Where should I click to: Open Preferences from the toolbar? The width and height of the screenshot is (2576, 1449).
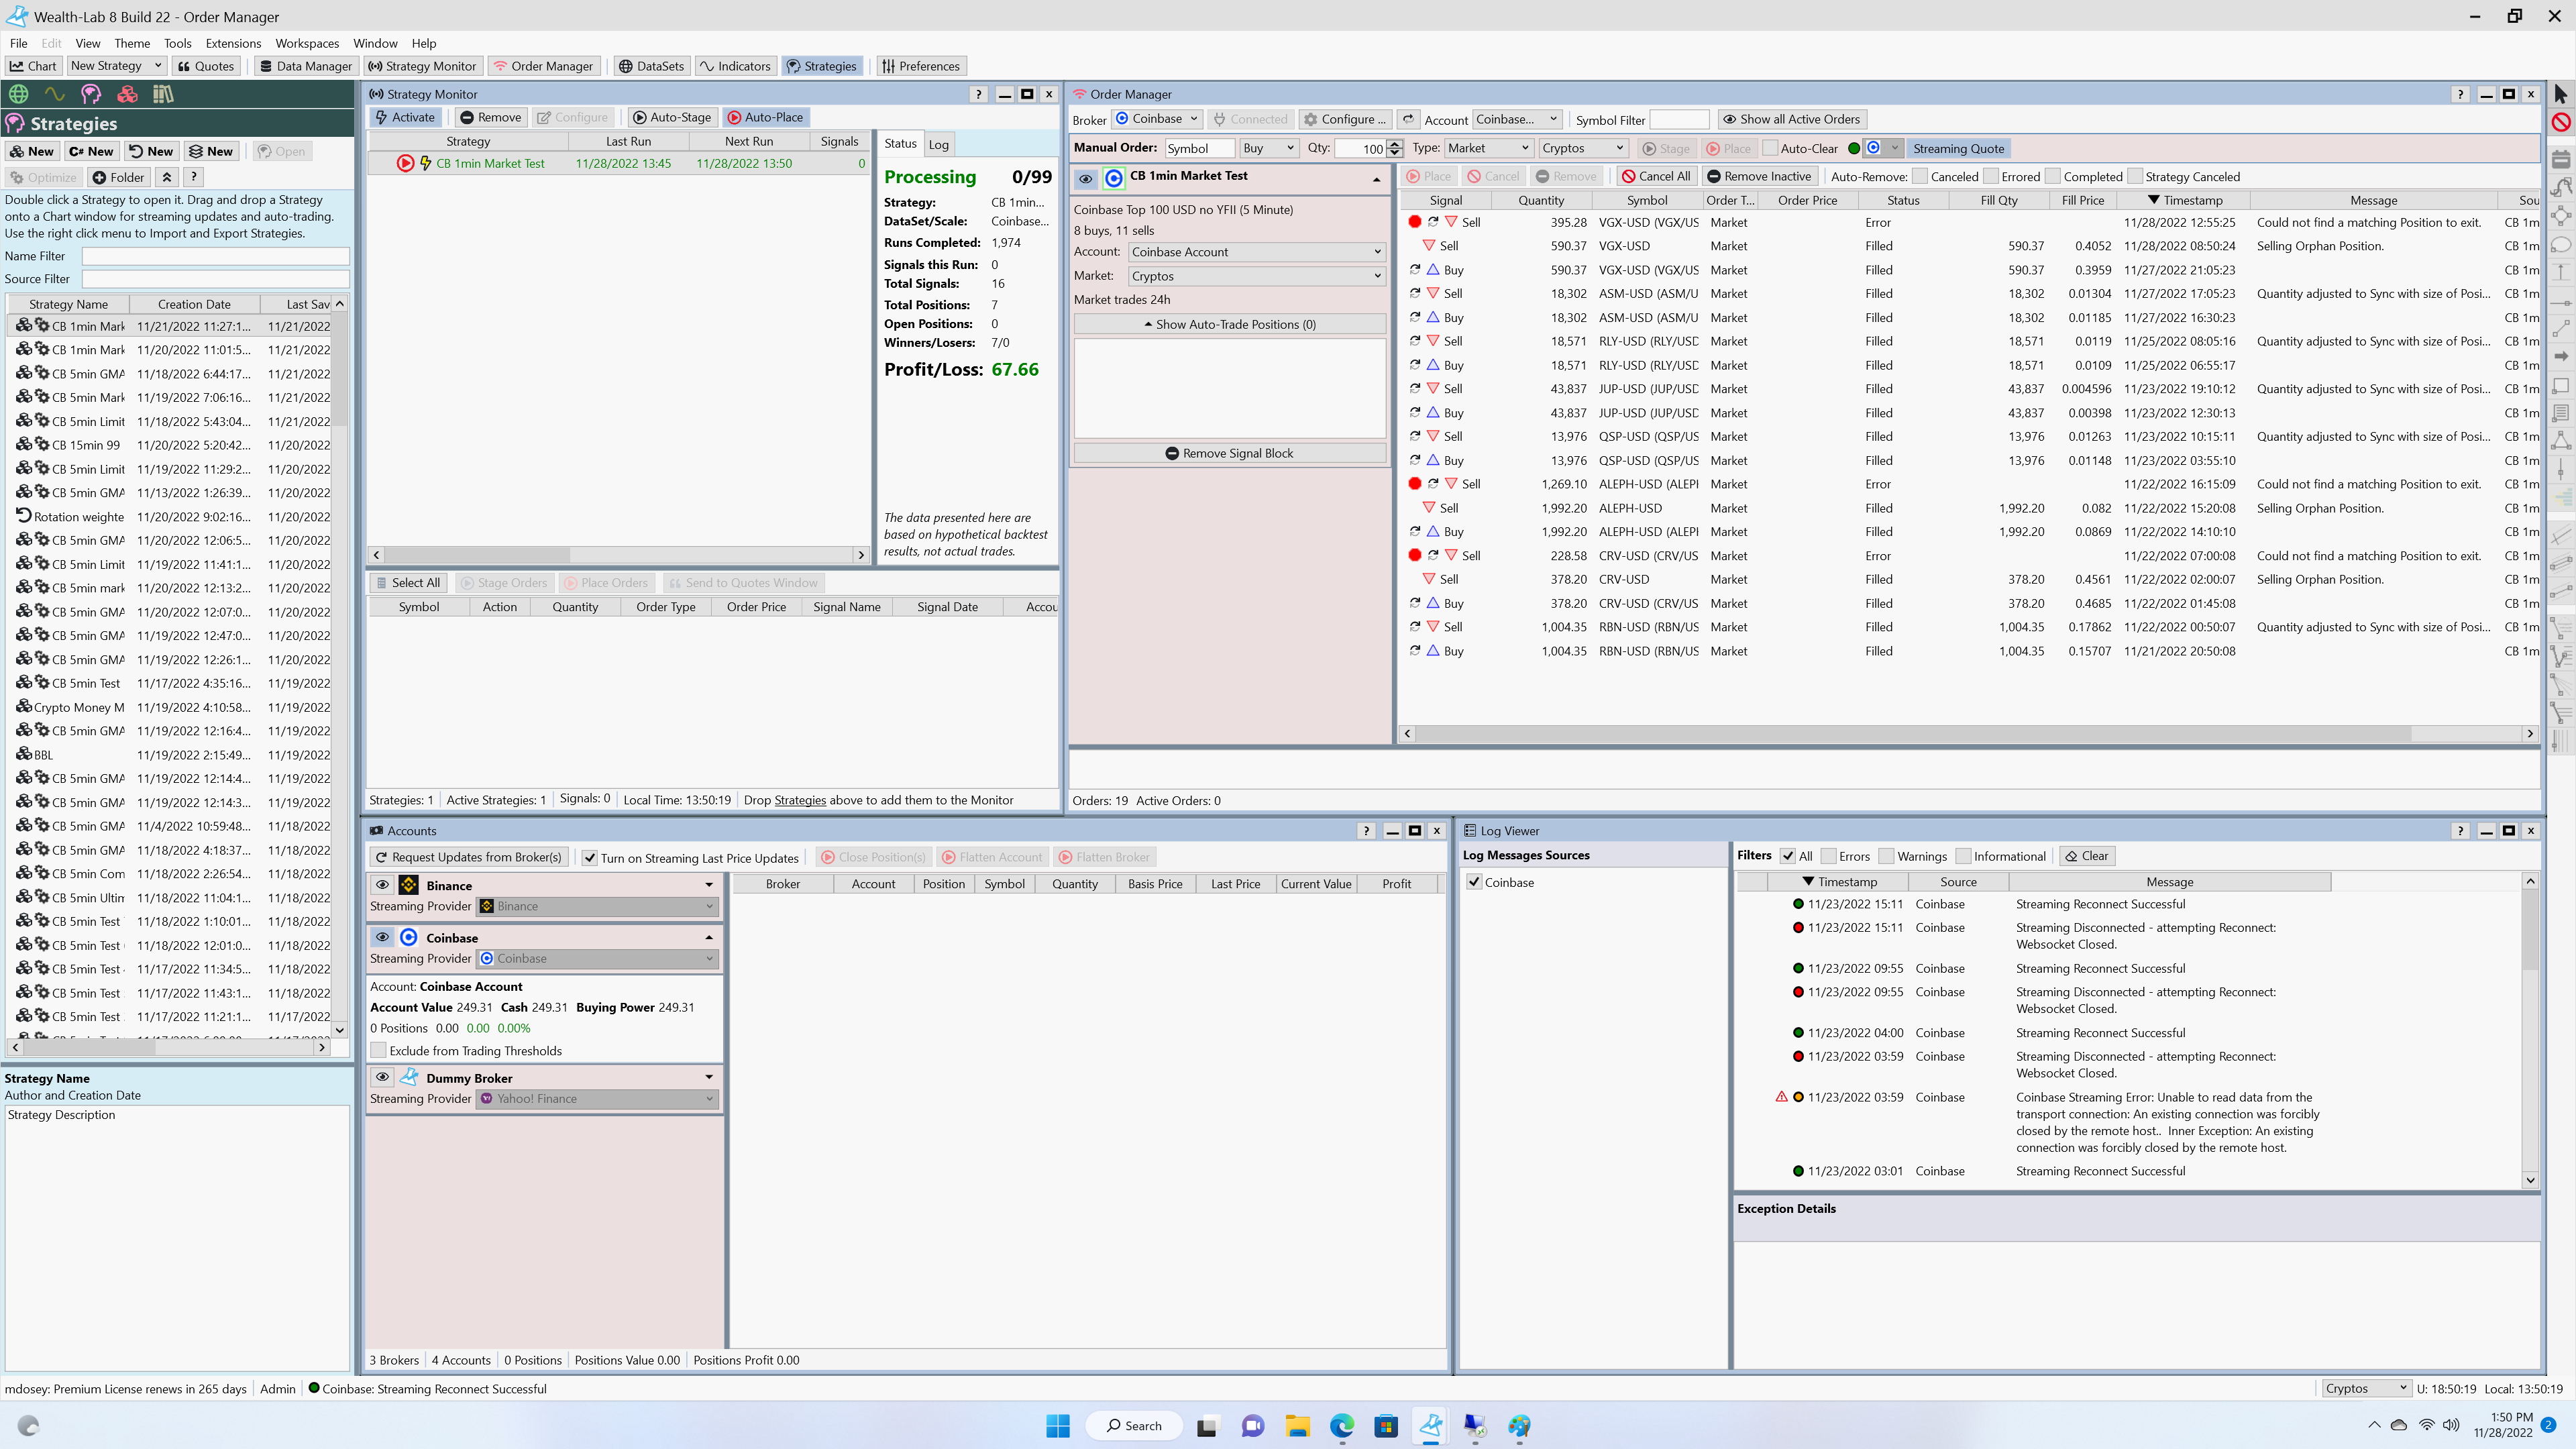point(921,66)
